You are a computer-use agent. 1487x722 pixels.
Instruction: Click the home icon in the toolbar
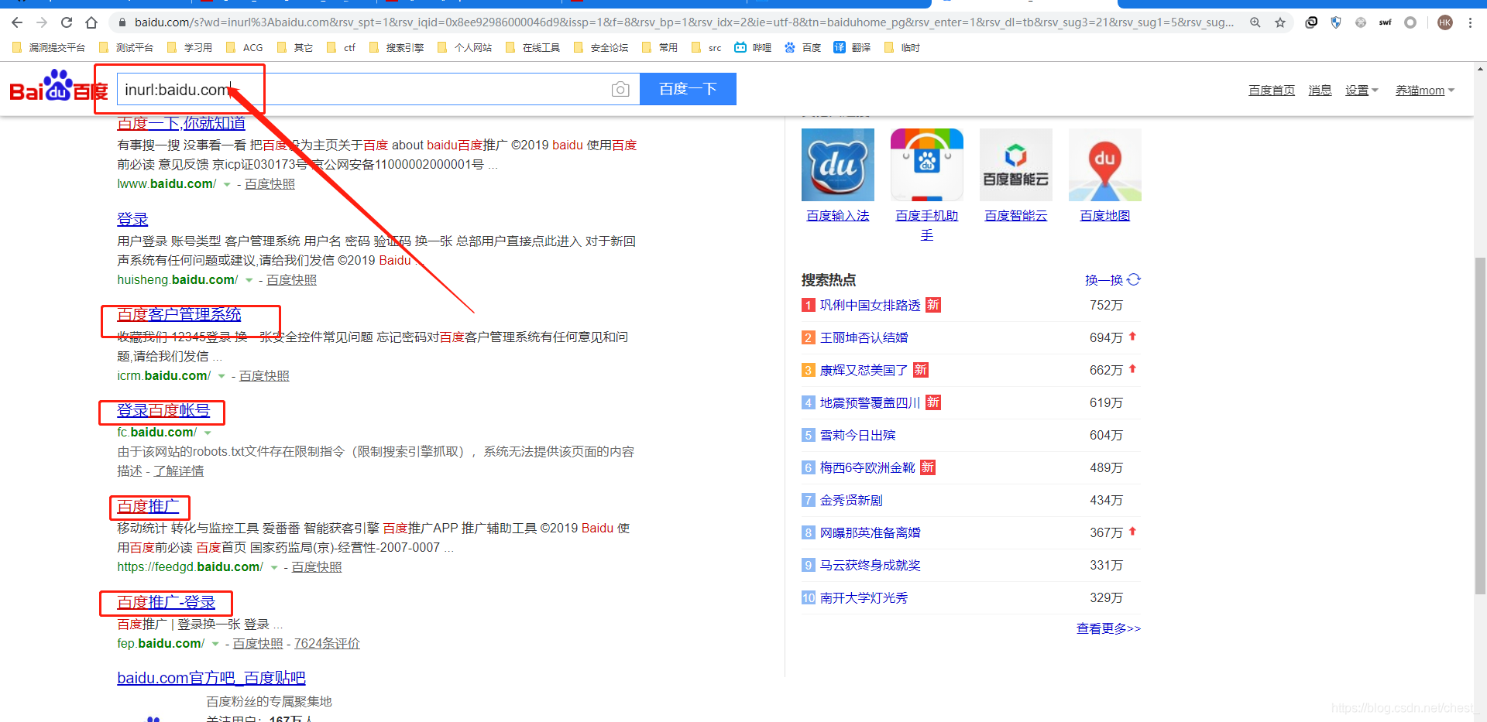(91, 22)
